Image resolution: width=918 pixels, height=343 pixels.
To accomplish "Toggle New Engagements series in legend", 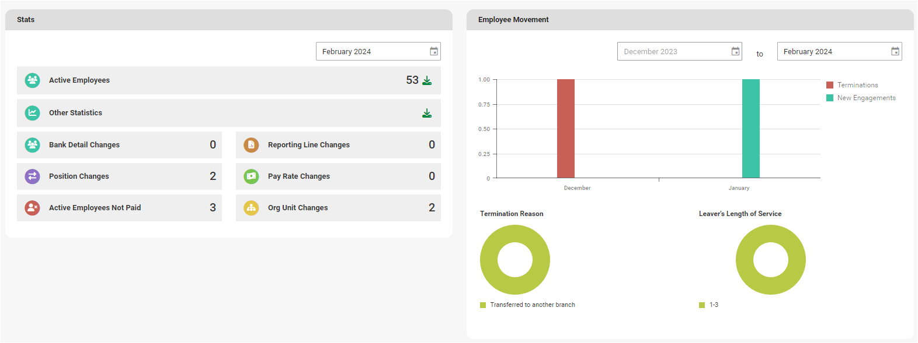I will tap(866, 98).
